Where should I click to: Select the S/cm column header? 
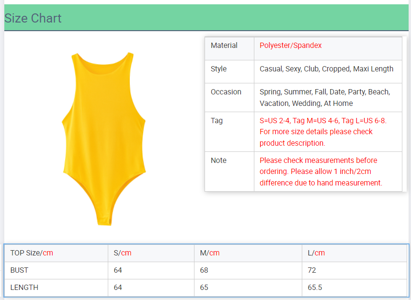(x=123, y=253)
